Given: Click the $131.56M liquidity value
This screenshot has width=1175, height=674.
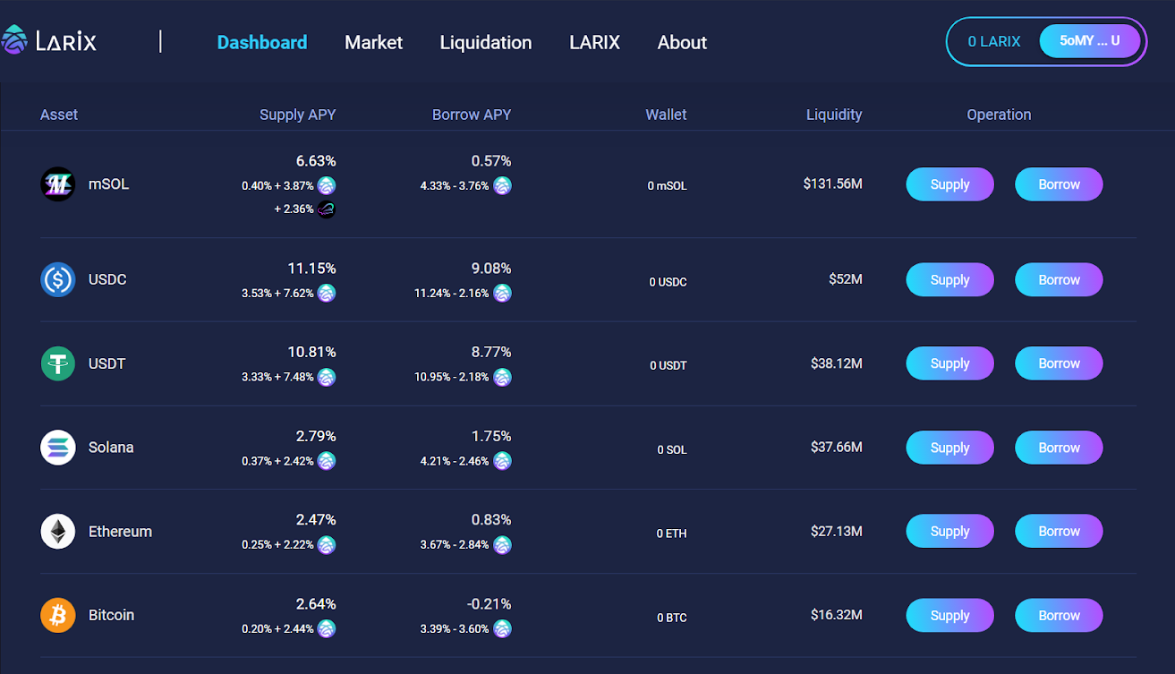Looking at the screenshot, I should 833,184.
